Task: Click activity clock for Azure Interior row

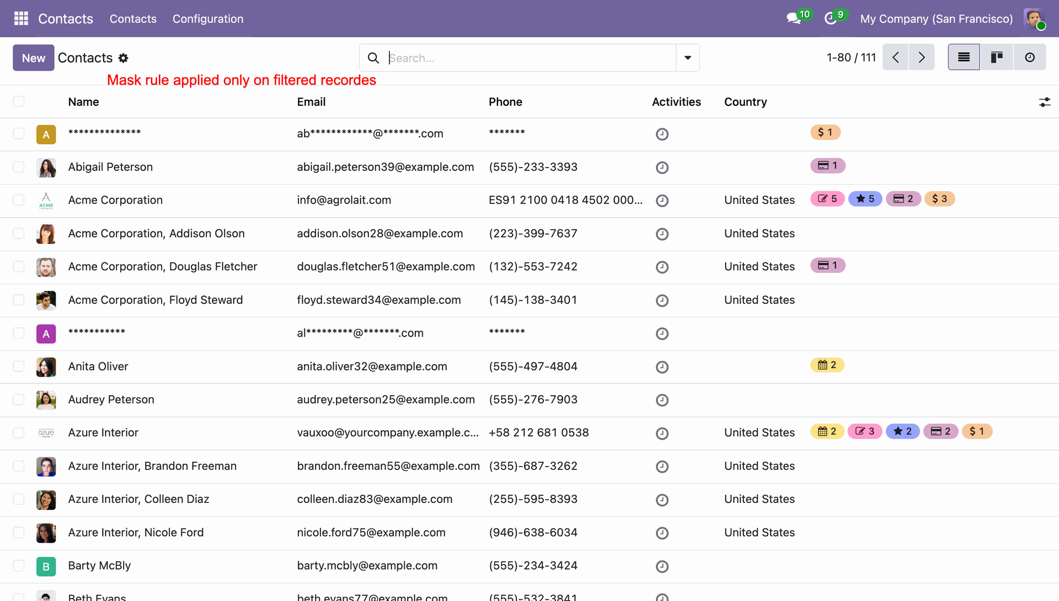Action: coord(662,434)
